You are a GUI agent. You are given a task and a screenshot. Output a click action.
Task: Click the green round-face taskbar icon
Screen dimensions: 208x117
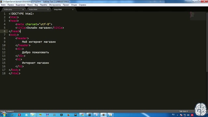[x=40, y=115]
